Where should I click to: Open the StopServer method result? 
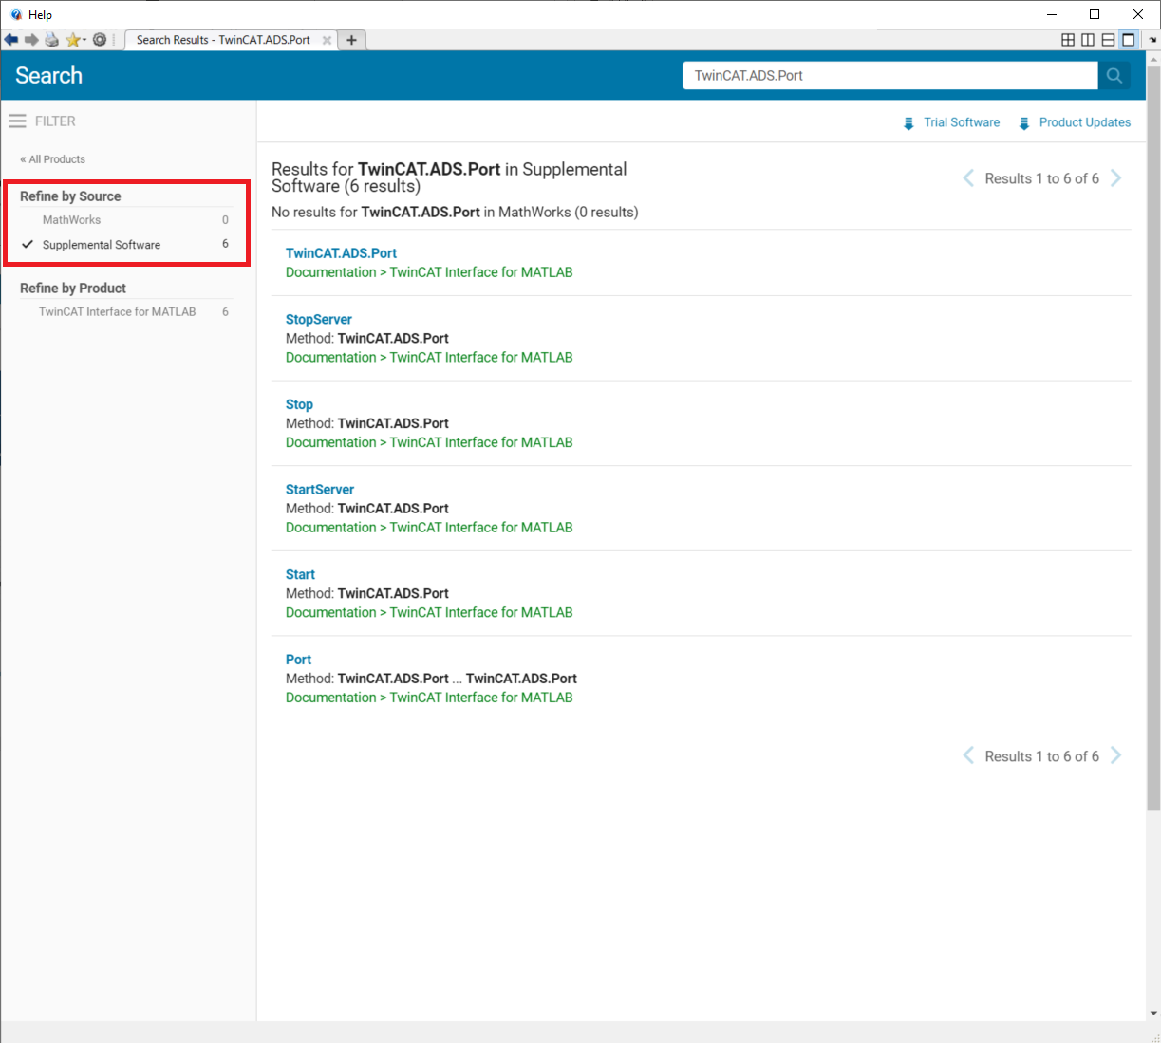[319, 320]
